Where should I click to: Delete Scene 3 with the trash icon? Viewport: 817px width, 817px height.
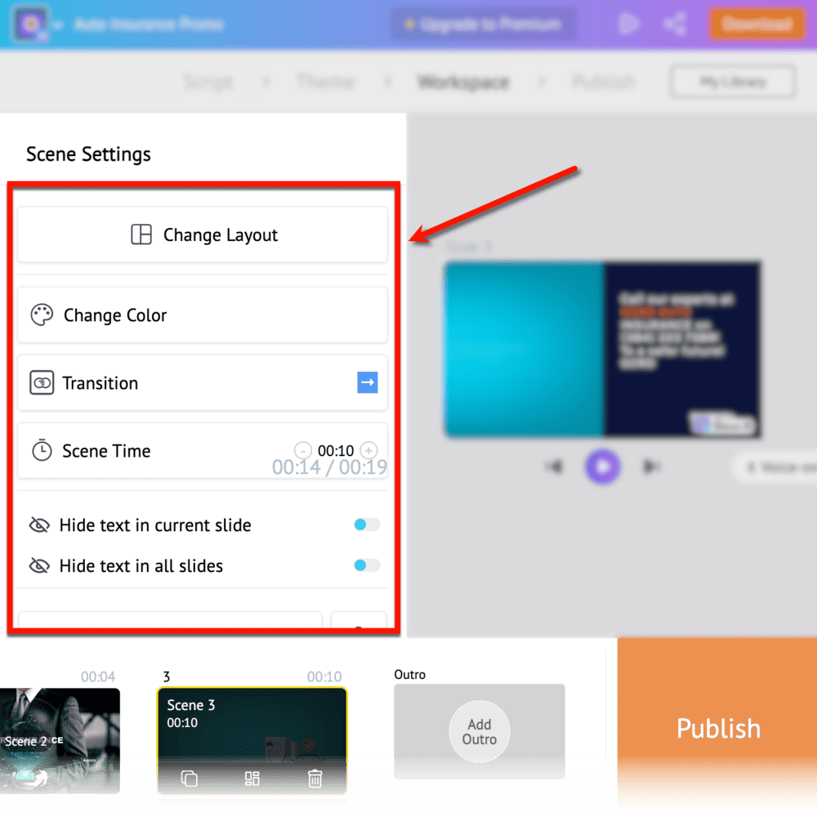click(315, 779)
